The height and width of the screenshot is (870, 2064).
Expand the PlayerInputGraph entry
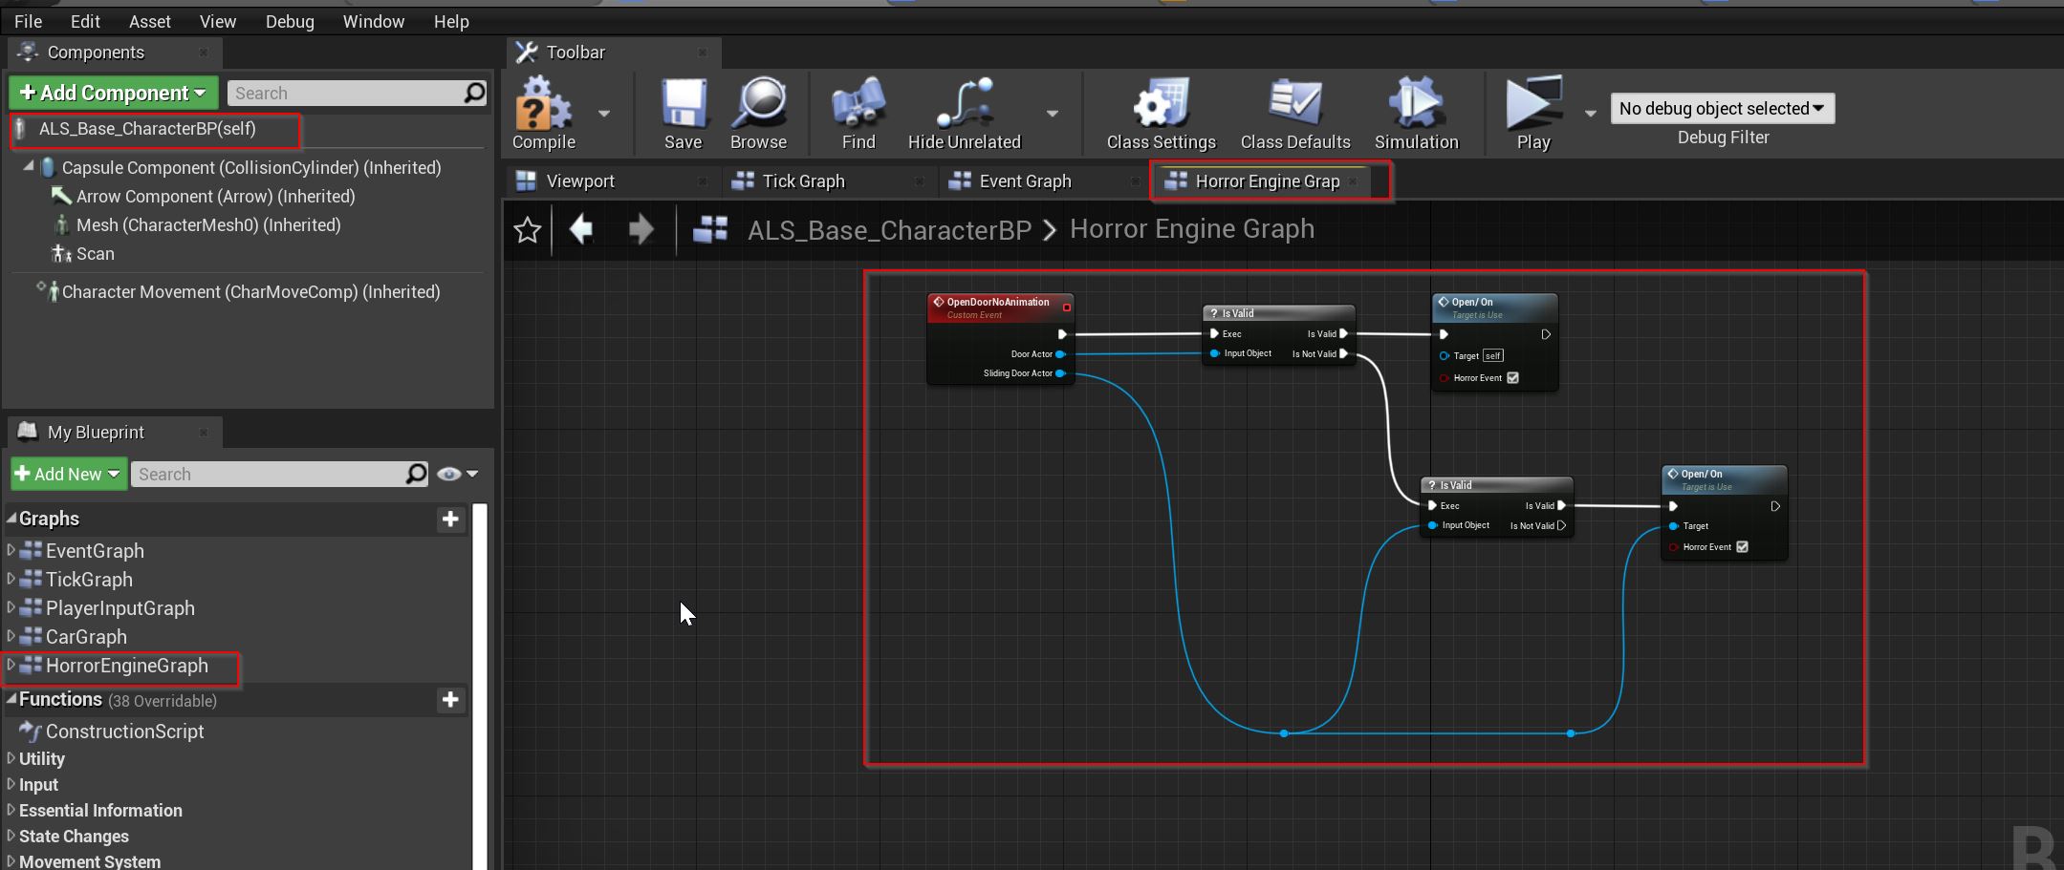click(x=11, y=607)
